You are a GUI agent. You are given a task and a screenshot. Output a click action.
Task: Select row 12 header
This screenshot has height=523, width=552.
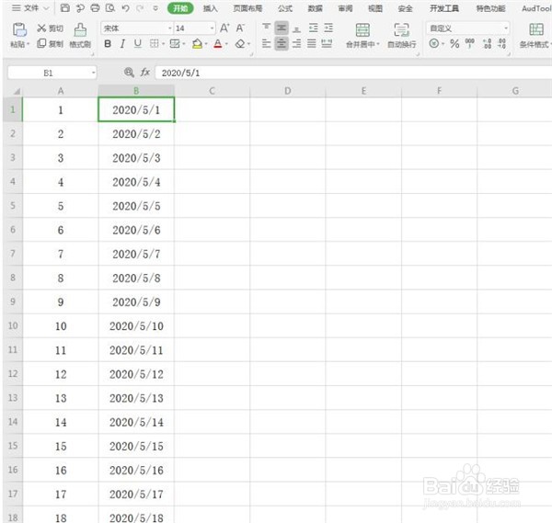[x=13, y=373]
